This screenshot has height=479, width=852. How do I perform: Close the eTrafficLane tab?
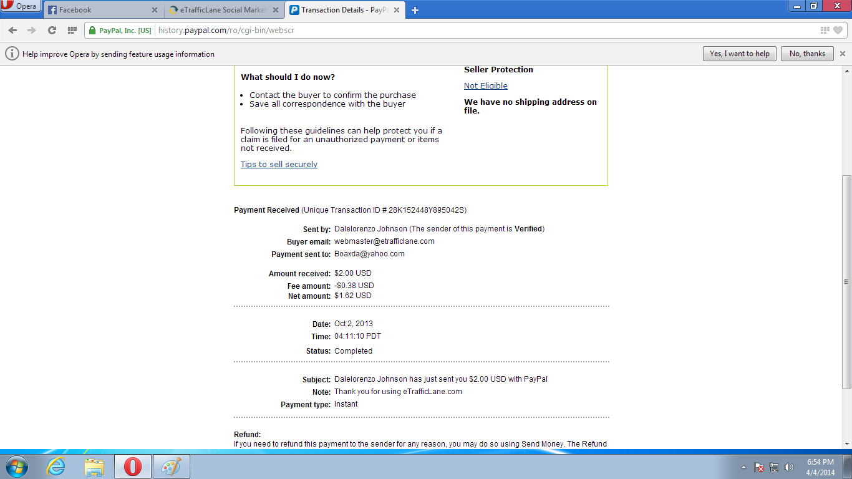coord(276,10)
